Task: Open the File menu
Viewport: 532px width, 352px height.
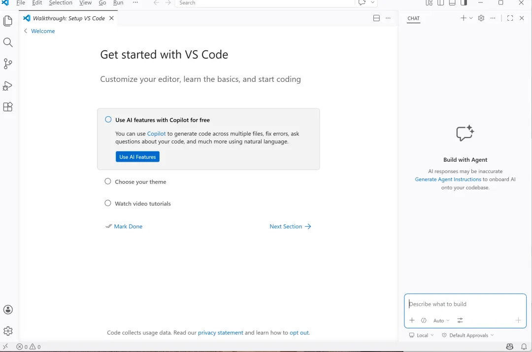Action: pyautogui.click(x=21, y=3)
